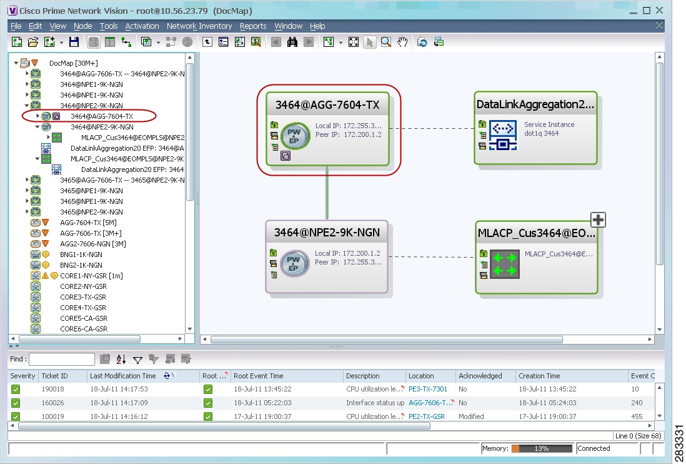Activate the hand Pan tool
The width and height of the screenshot is (686, 464).
tap(402, 42)
